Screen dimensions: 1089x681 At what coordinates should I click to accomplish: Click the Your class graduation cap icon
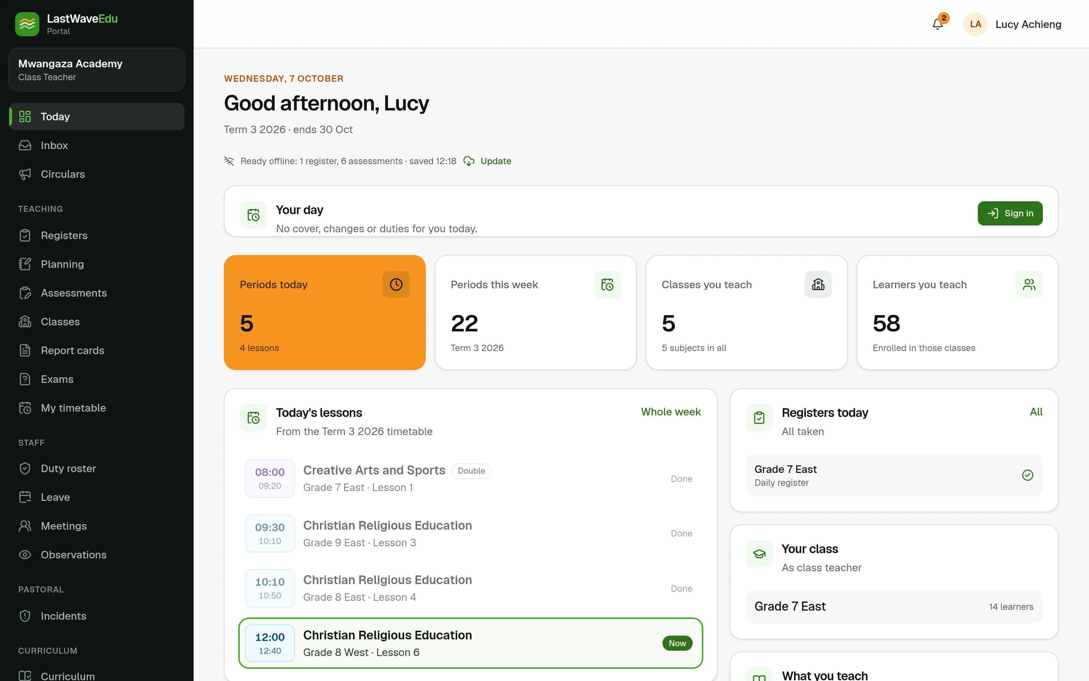pos(759,554)
